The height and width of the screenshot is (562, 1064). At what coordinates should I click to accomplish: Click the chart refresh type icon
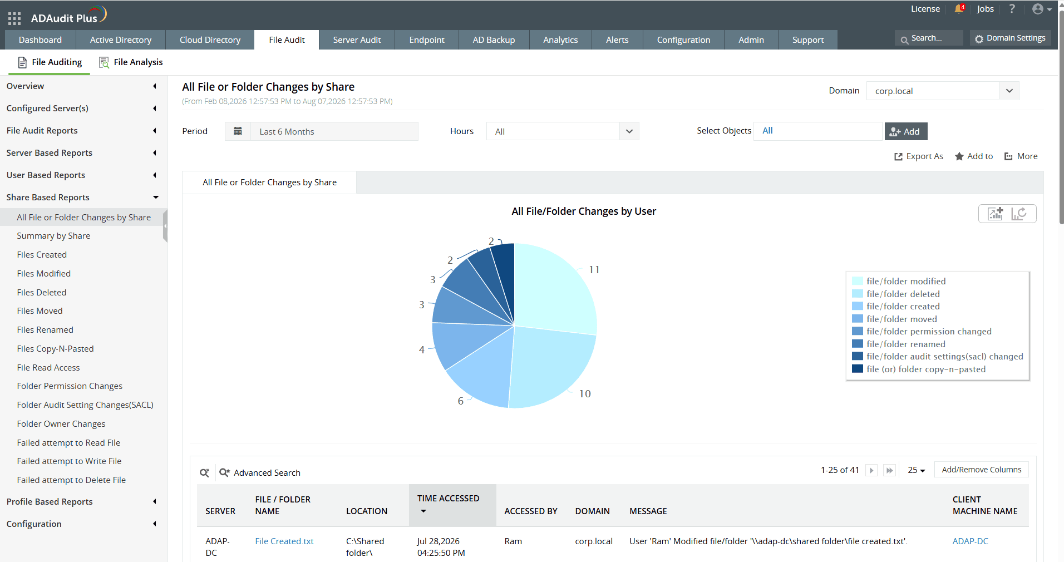point(1019,214)
